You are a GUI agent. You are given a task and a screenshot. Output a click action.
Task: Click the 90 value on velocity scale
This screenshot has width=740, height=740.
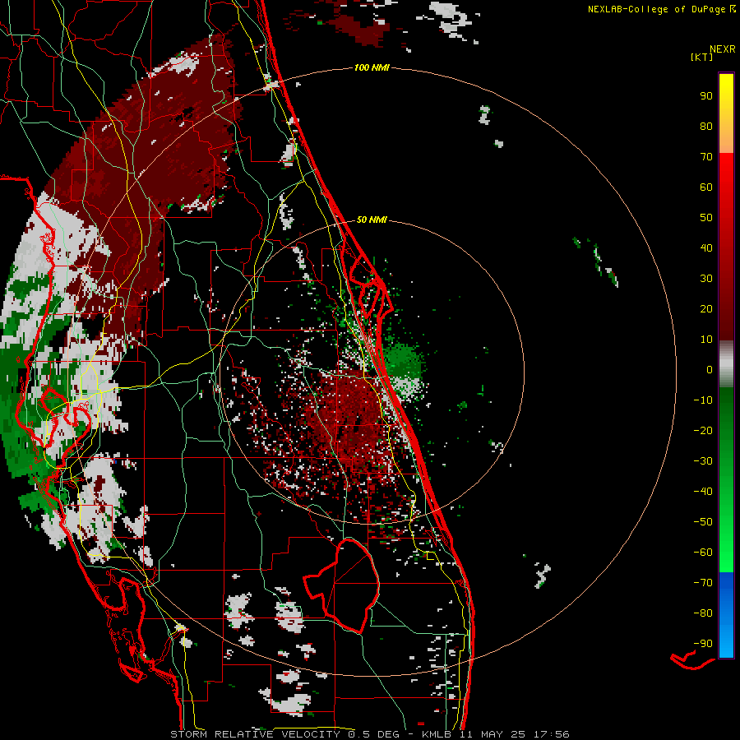706,96
